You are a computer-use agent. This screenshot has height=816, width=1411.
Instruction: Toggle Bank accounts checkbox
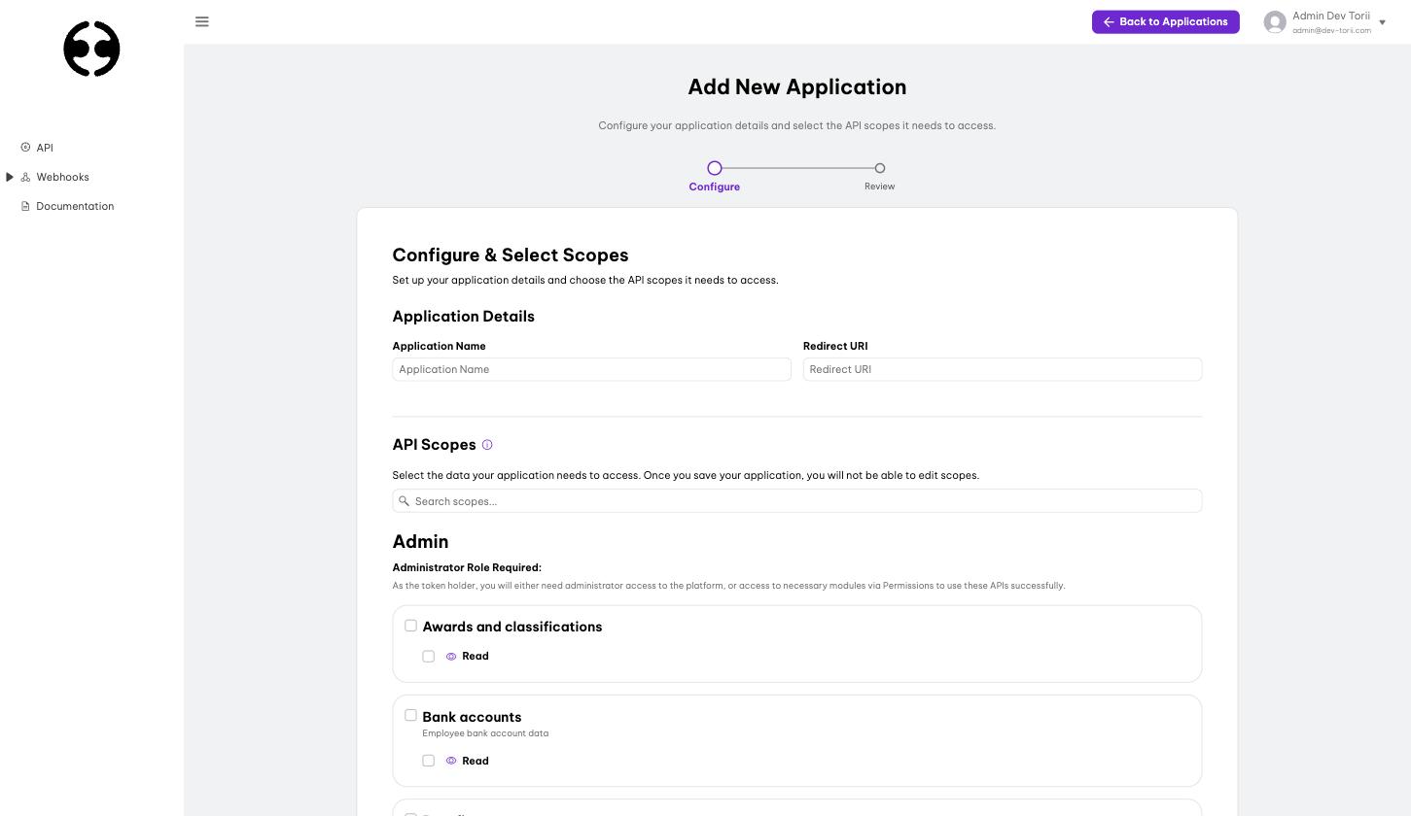pyautogui.click(x=410, y=716)
